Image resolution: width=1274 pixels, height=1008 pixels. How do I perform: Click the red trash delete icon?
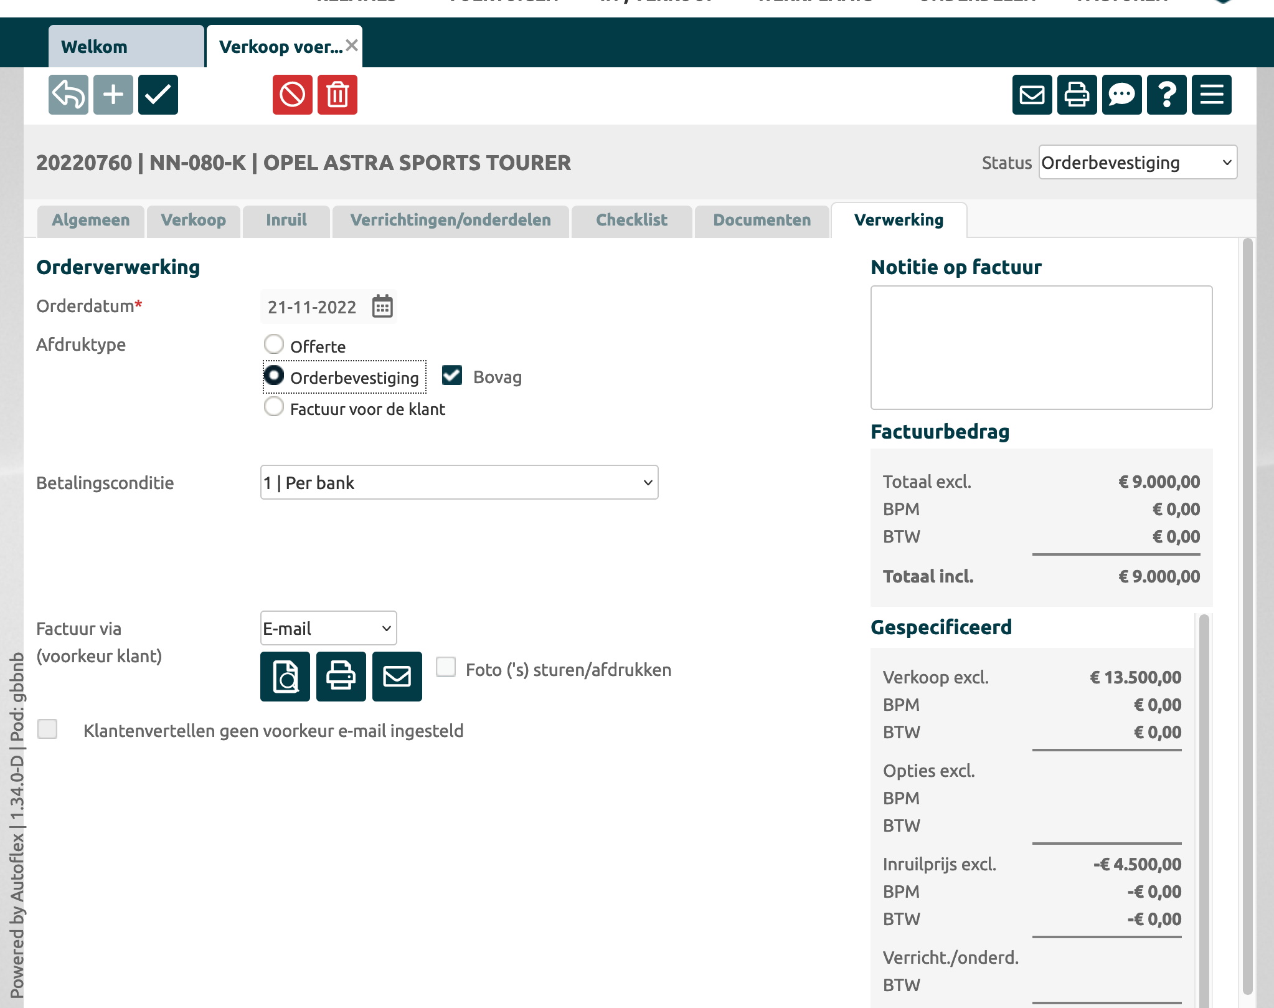(x=337, y=95)
